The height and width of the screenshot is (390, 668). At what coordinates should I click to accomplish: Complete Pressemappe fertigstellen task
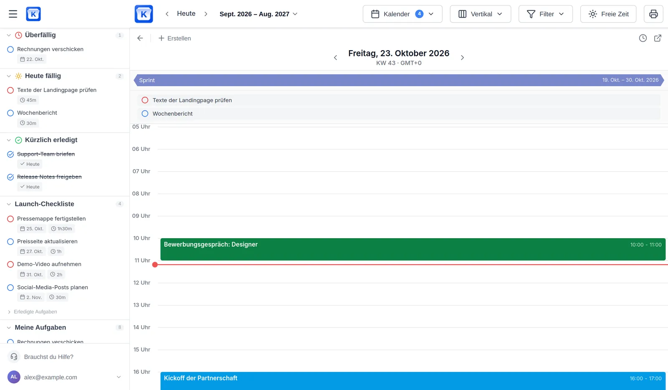coord(10,219)
